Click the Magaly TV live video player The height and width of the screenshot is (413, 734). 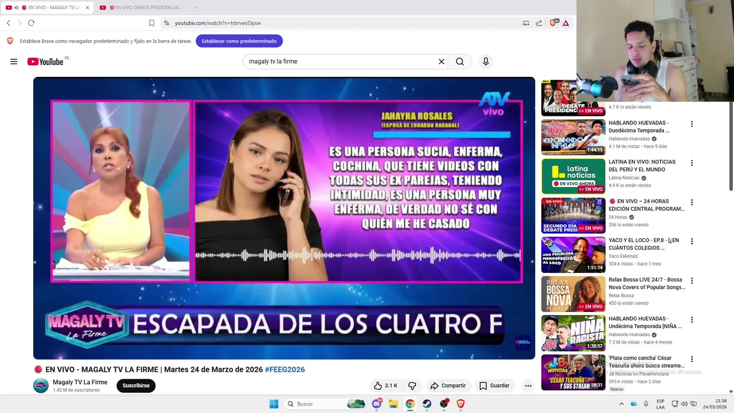click(284, 218)
